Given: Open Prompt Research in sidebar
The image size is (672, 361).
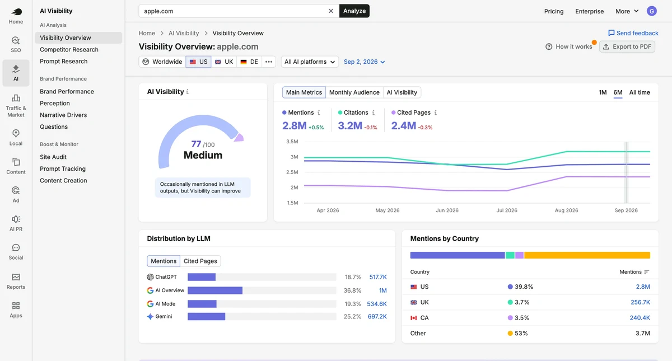Looking at the screenshot, I should [x=64, y=61].
